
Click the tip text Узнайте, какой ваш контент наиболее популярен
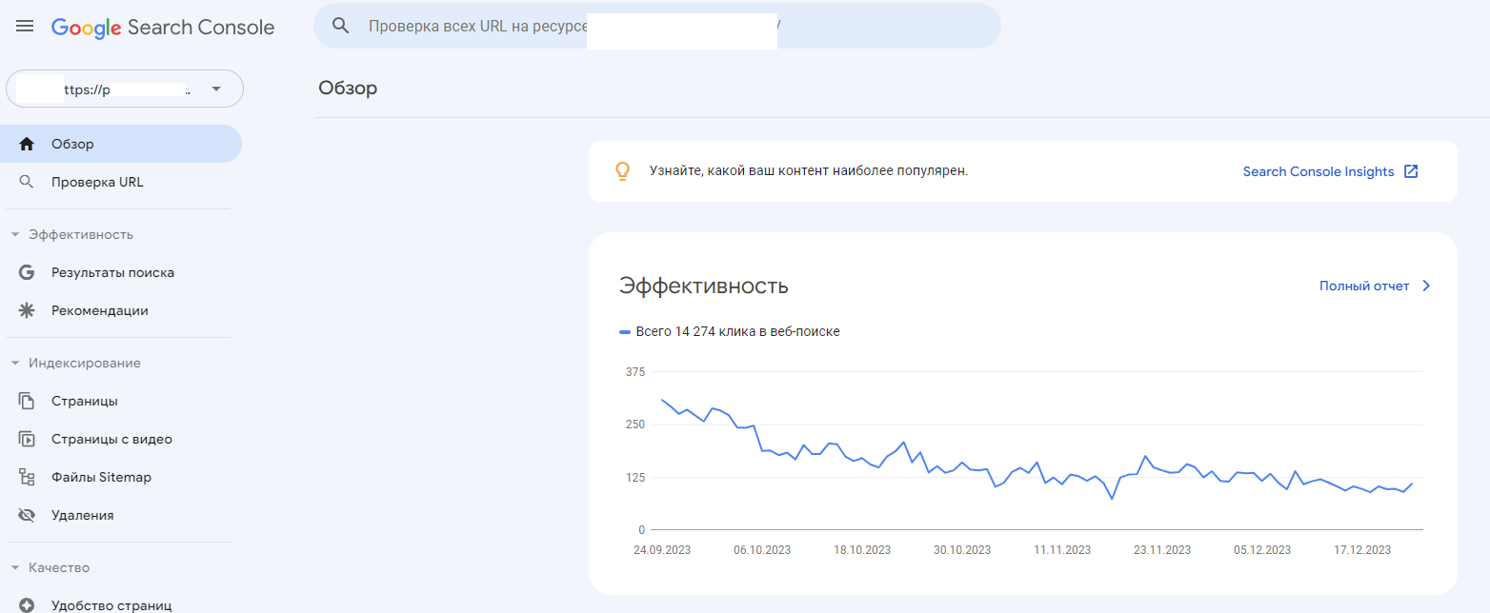[x=809, y=171]
